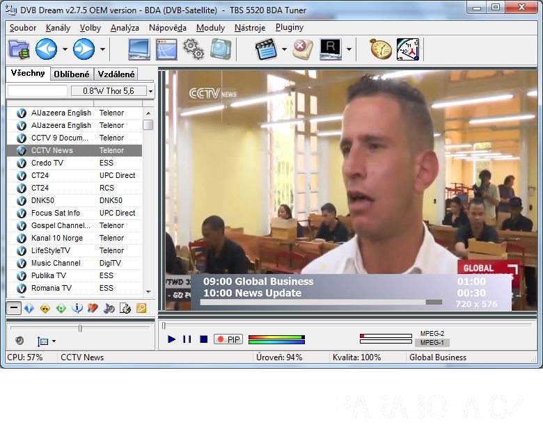Select Focus Sat Info channel row
The height and width of the screenshot is (427, 543).
coord(74,213)
